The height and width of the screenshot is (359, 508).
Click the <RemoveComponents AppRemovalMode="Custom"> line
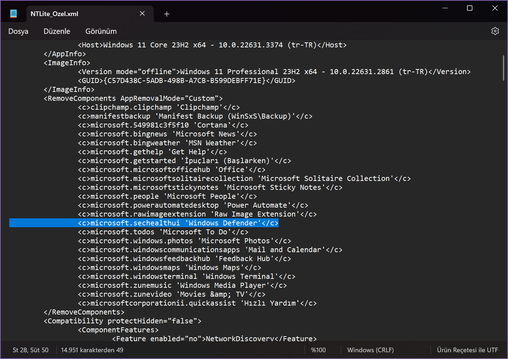pyautogui.click(x=133, y=98)
